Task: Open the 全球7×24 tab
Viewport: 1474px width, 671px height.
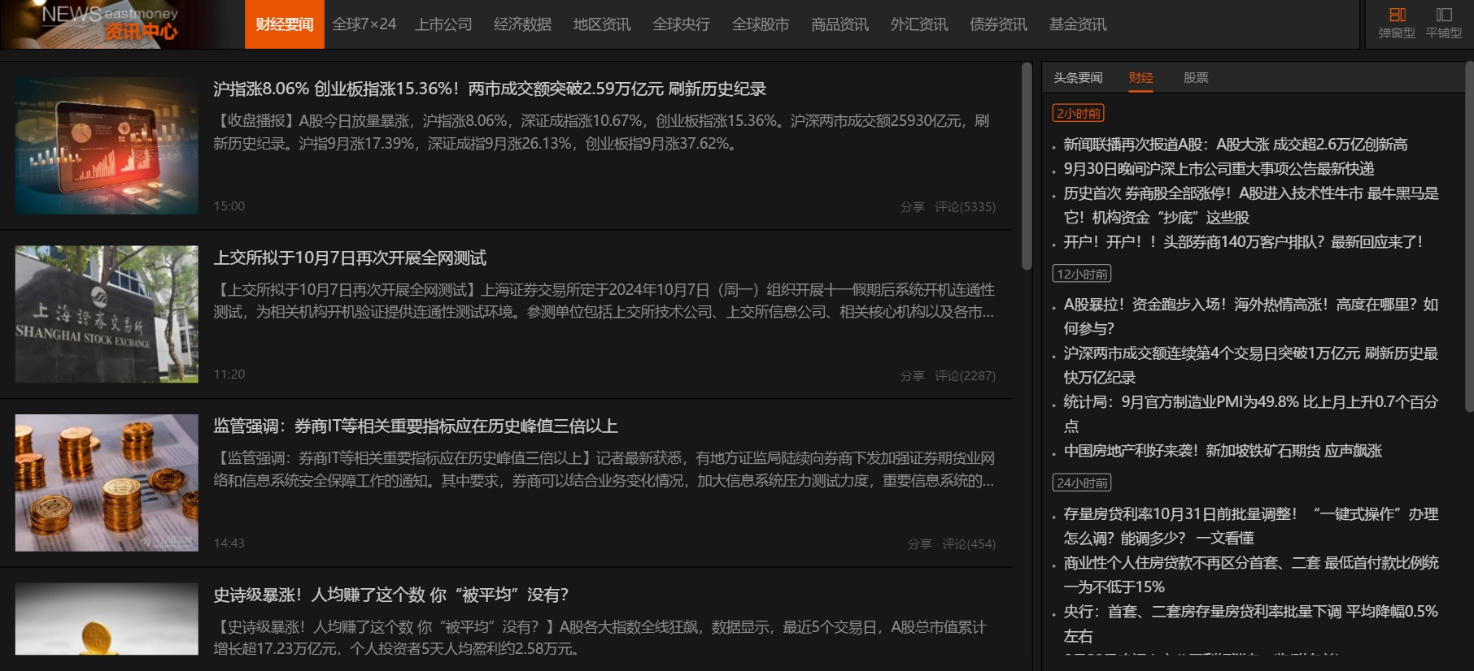Action: [364, 24]
